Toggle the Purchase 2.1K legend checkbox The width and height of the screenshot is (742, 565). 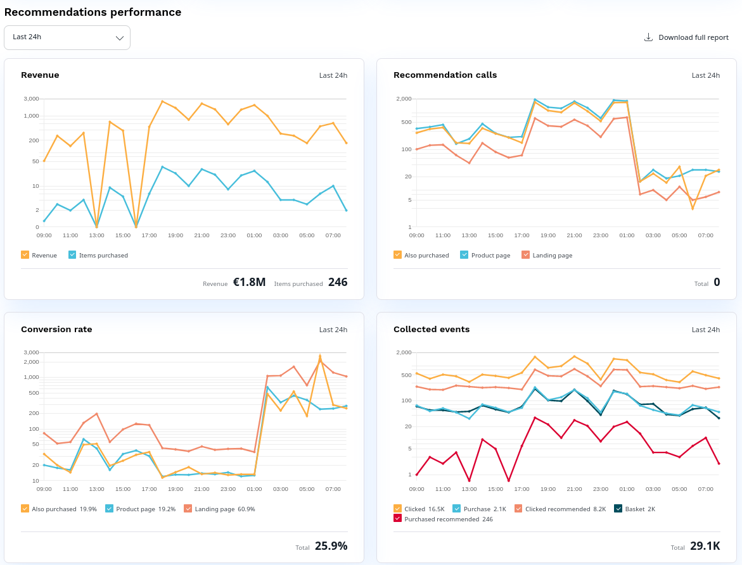(x=458, y=508)
